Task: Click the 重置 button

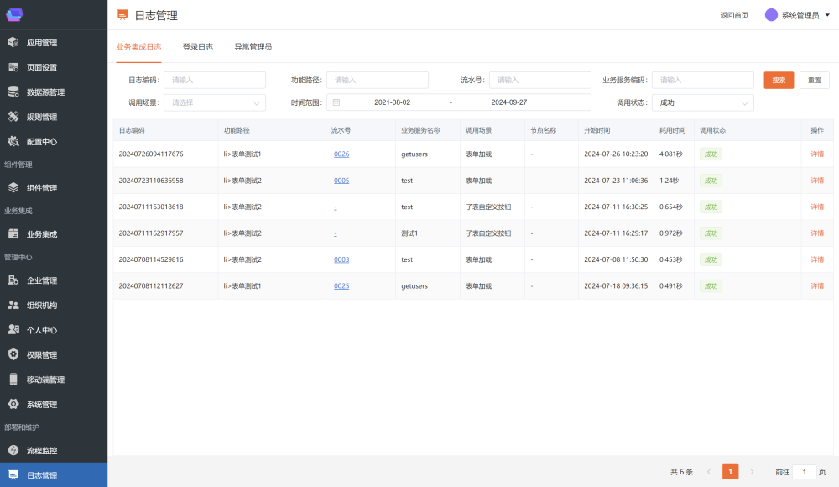Action: coord(814,80)
